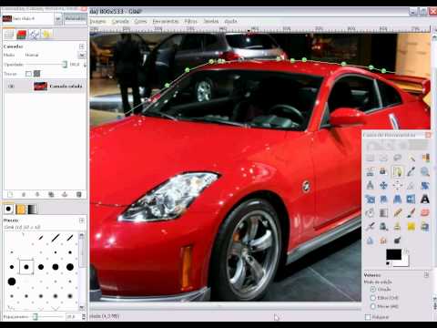Image resolution: width=437 pixels, height=328 pixels.
Task: Select the Criação edit mode radio
Action: (x=373, y=290)
